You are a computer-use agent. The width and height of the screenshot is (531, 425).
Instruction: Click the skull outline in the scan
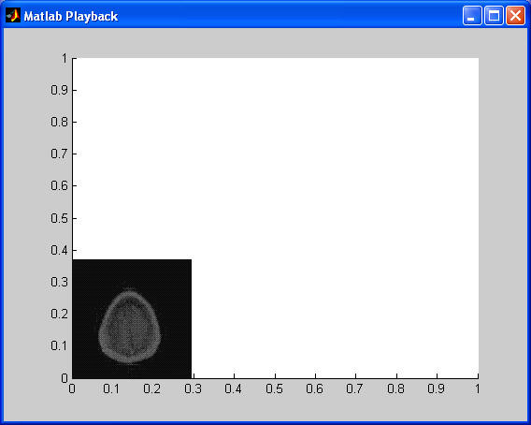click(x=130, y=326)
